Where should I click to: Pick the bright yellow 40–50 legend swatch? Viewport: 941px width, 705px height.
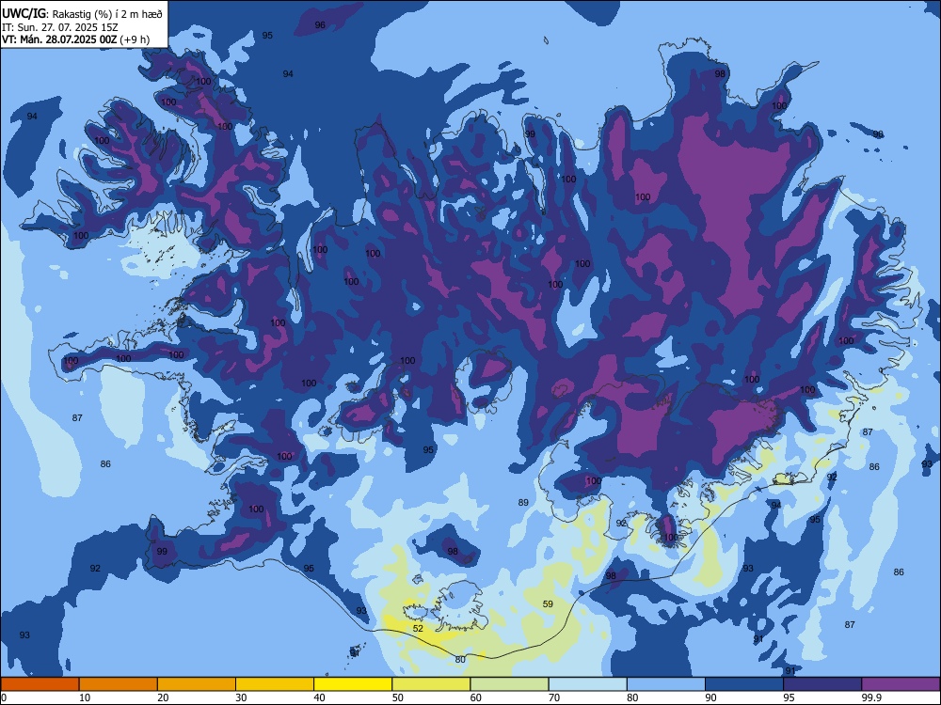click(x=353, y=684)
